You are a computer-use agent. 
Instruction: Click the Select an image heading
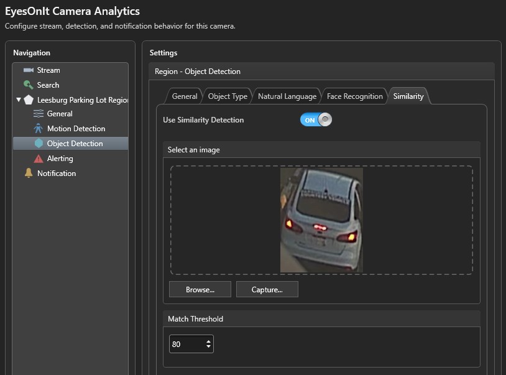[193, 150]
